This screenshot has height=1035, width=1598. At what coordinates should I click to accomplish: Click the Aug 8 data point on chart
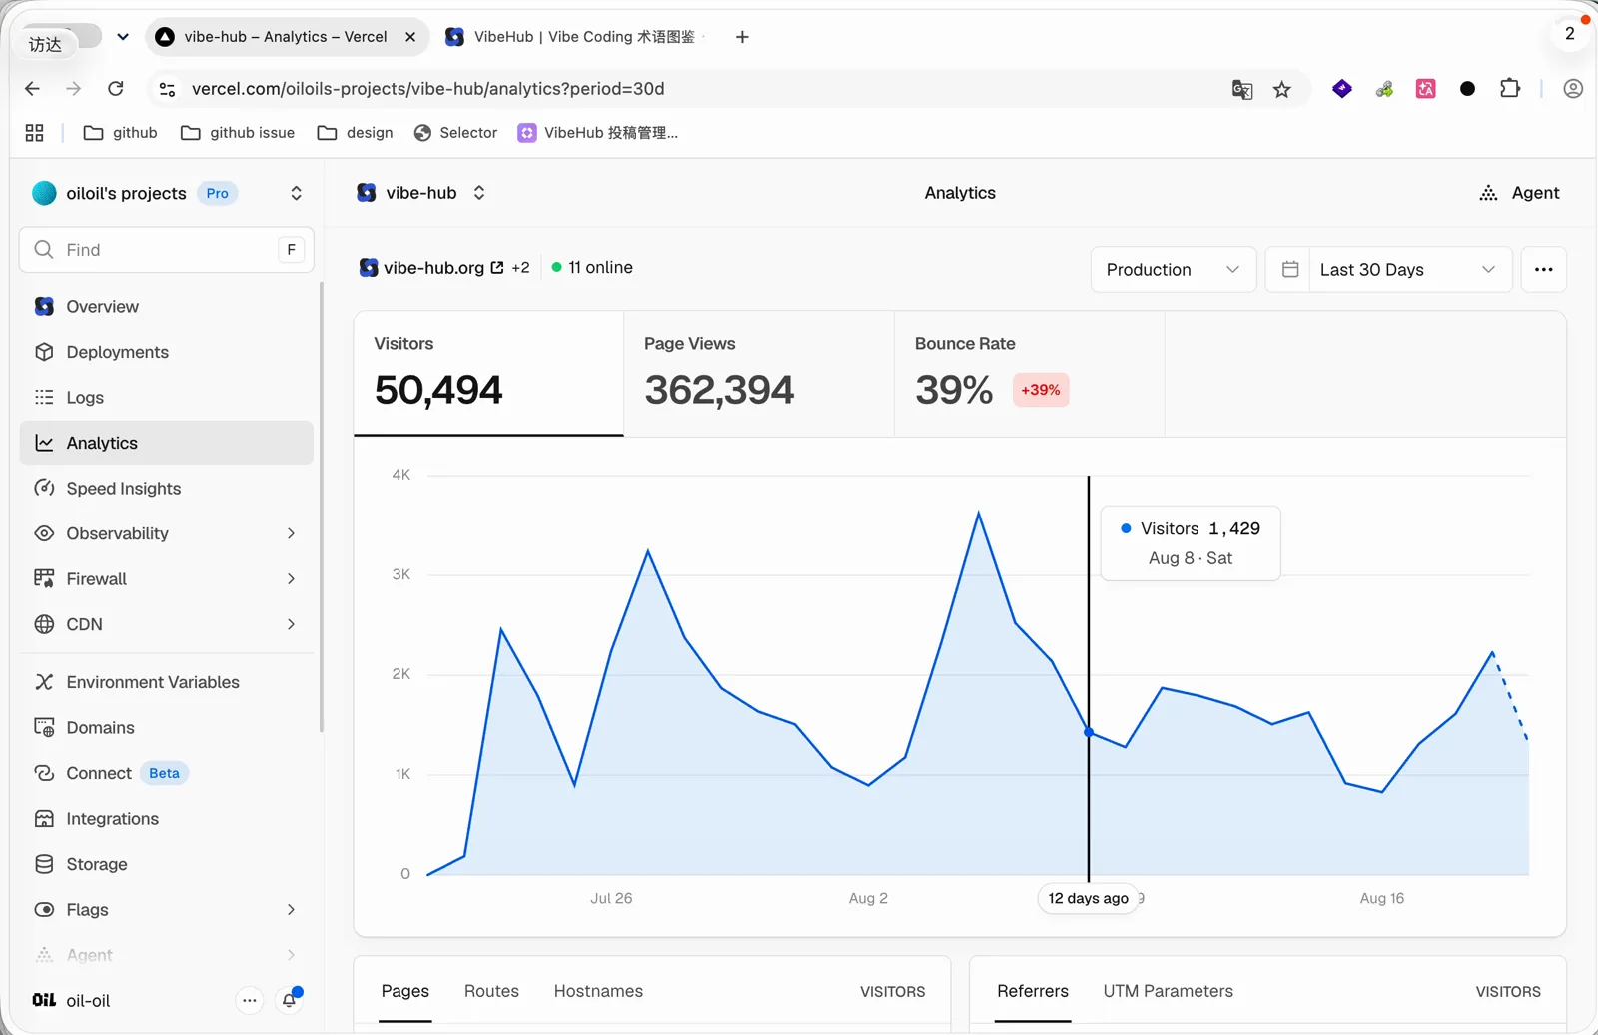coord(1089,732)
